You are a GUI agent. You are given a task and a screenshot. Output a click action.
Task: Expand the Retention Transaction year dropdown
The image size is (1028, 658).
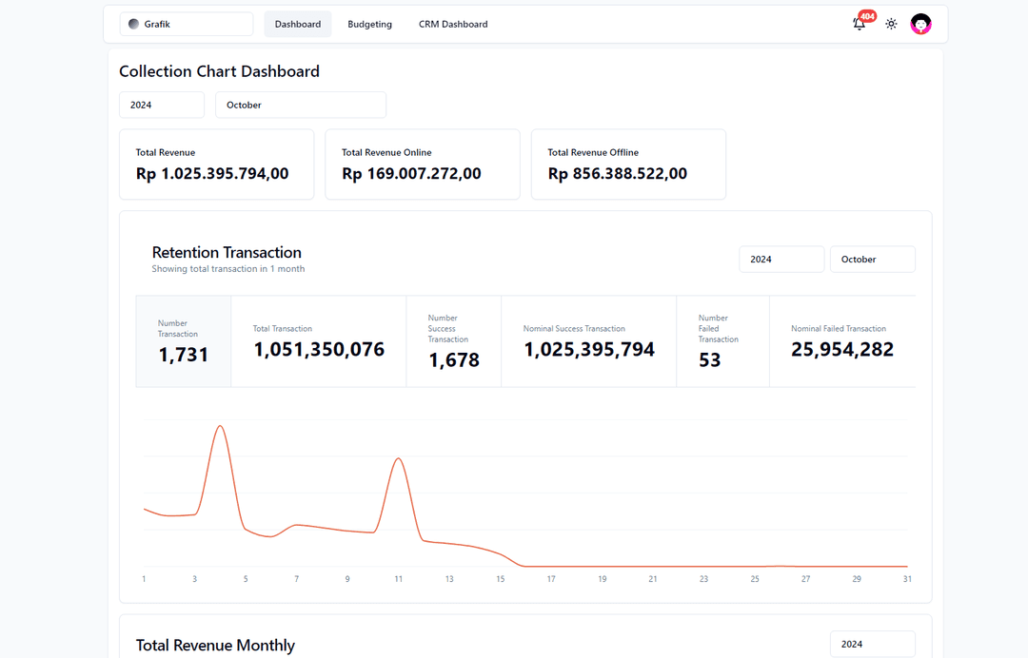[781, 259]
